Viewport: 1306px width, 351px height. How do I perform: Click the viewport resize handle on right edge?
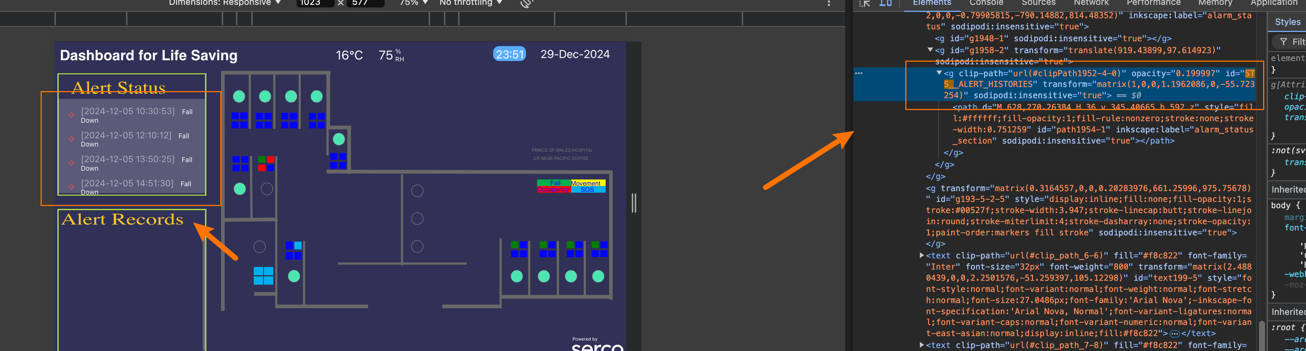(634, 203)
